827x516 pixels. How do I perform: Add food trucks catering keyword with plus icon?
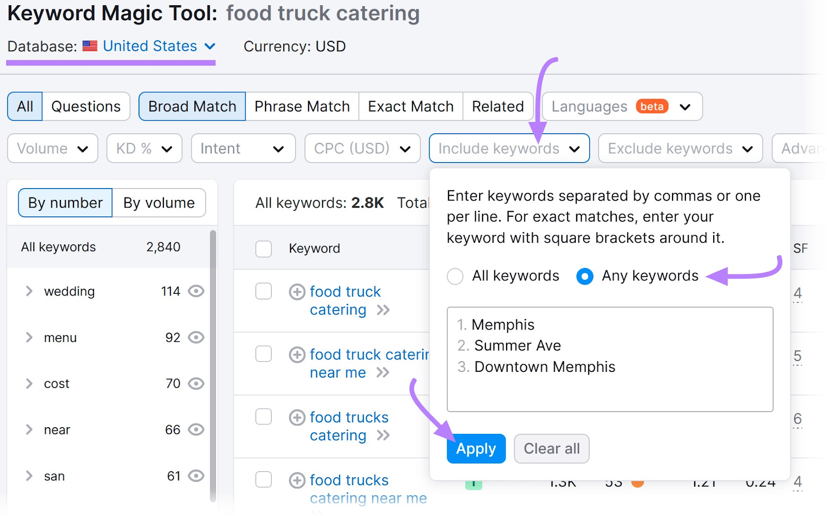[297, 417]
